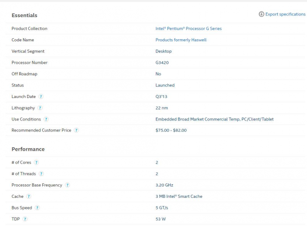Click the Bus Speed help icon
Viewport: 307px width, 226px height.
(37, 208)
